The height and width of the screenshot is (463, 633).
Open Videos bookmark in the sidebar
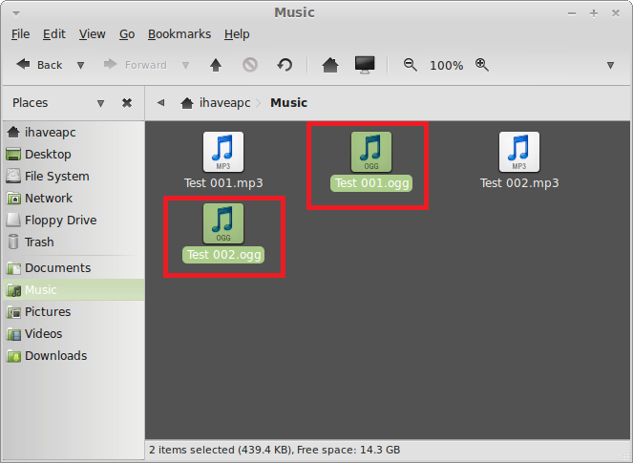click(74, 334)
